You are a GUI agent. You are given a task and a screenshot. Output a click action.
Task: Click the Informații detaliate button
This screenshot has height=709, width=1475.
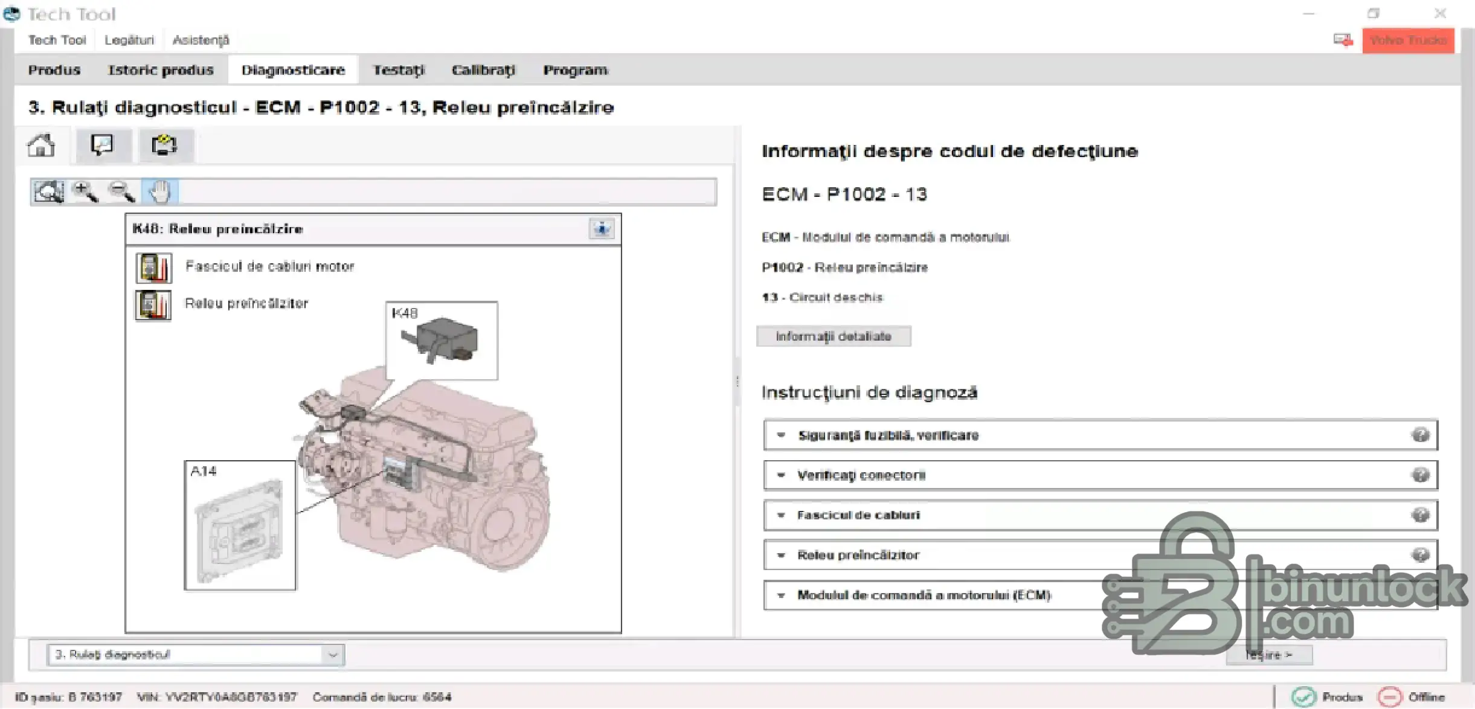pos(834,336)
